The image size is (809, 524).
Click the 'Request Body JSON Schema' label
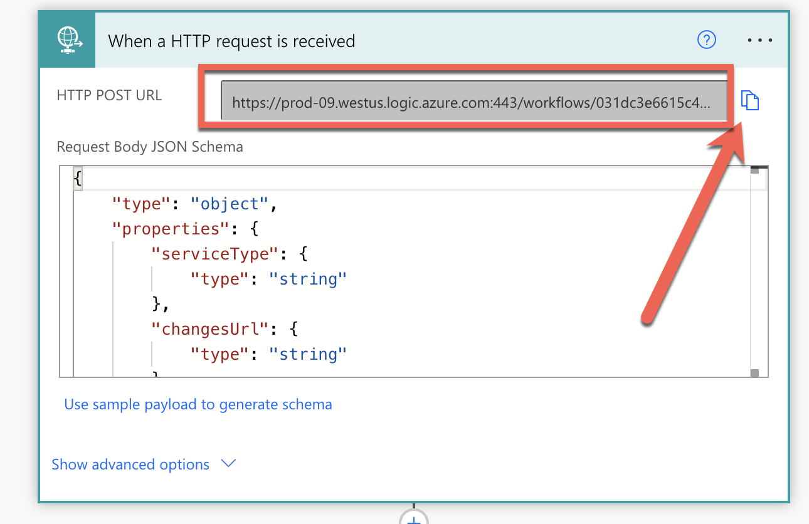150,147
